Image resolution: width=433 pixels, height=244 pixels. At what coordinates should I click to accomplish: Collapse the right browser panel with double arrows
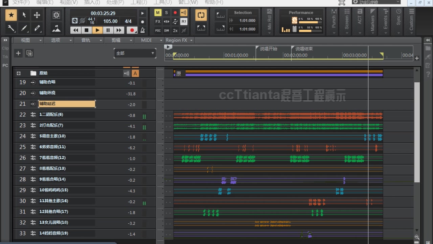point(428,40)
